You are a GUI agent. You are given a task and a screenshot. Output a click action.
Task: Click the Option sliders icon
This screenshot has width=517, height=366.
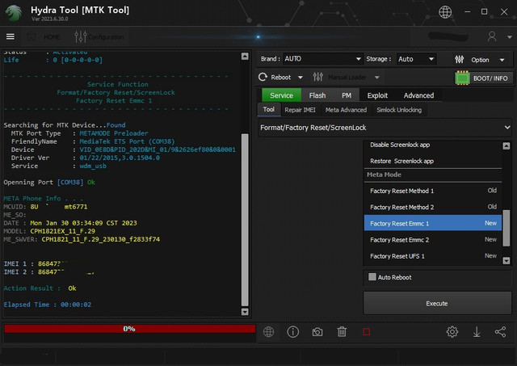coord(460,60)
